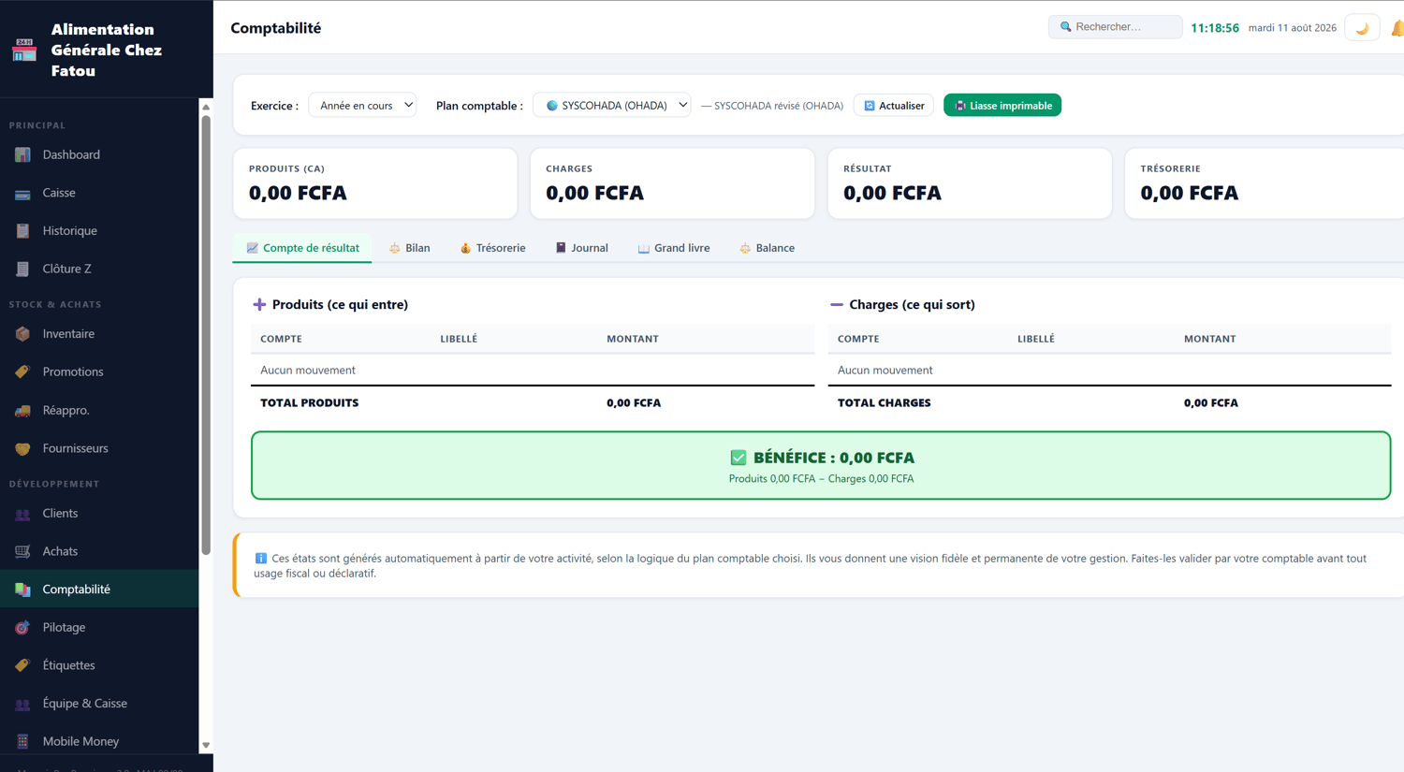
Task: Click the Pilotage target icon
Action: [x=22, y=628]
